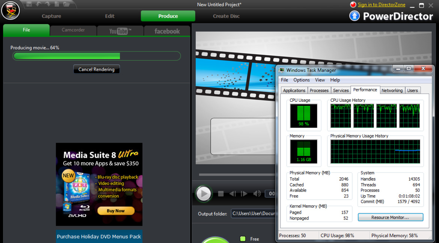Switch to the Capture module

(x=51, y=16)
